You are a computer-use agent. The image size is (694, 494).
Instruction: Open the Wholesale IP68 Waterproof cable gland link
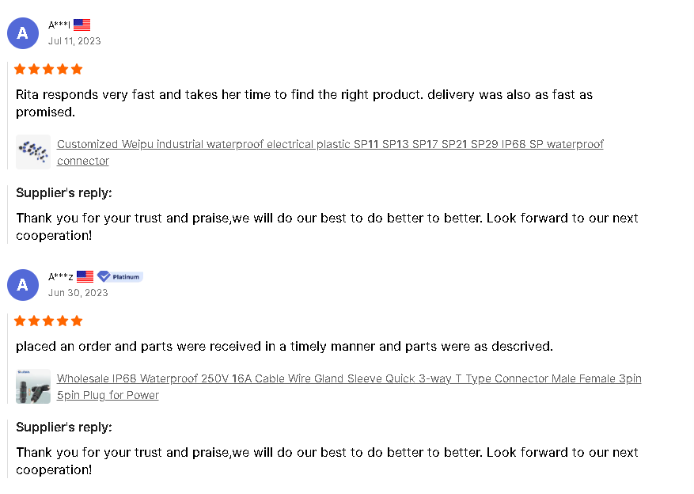coord(348,379)
